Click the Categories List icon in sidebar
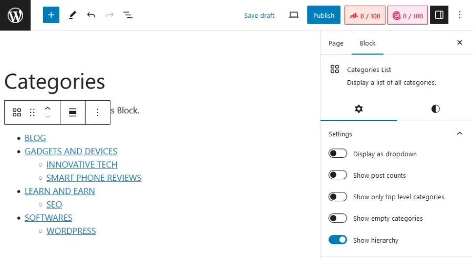The width and height of the screenshot is (473, 259). click(335, 69)
